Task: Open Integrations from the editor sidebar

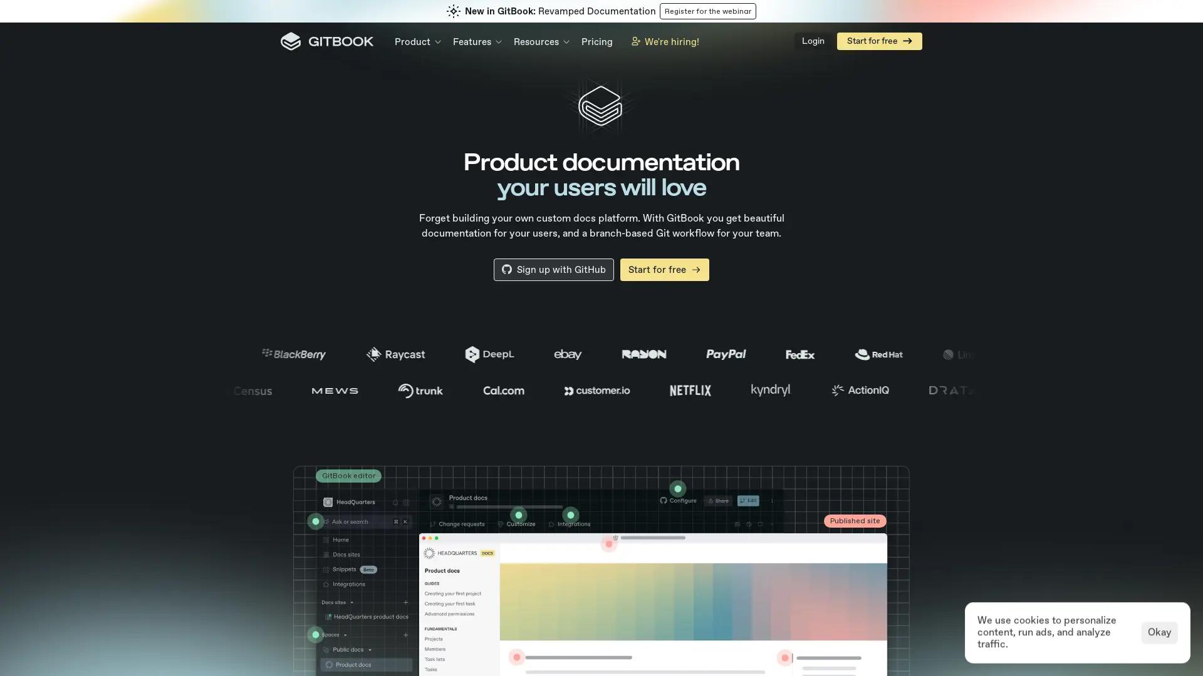Action: (x=348, y=584)
